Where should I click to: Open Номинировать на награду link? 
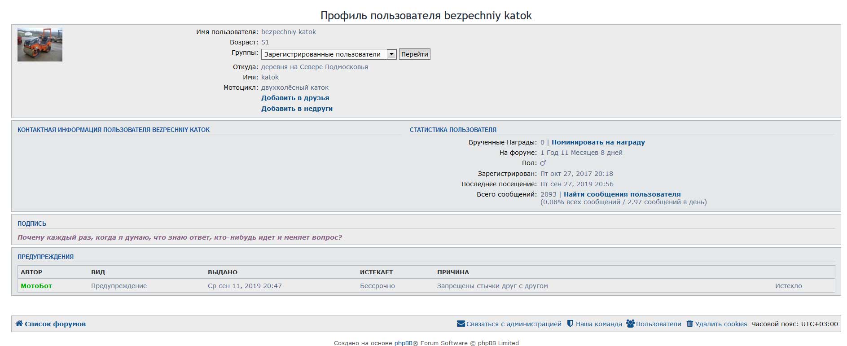pos(598,142)
